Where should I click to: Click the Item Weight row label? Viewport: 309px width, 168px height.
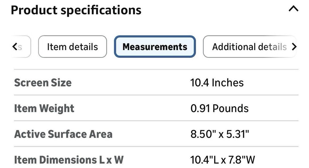click(x=44, y=108)
